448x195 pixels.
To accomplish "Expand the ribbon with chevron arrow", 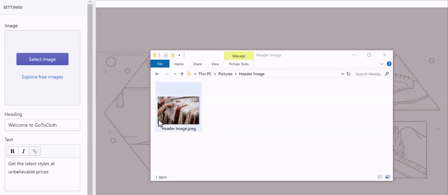I will pos(381,64).
